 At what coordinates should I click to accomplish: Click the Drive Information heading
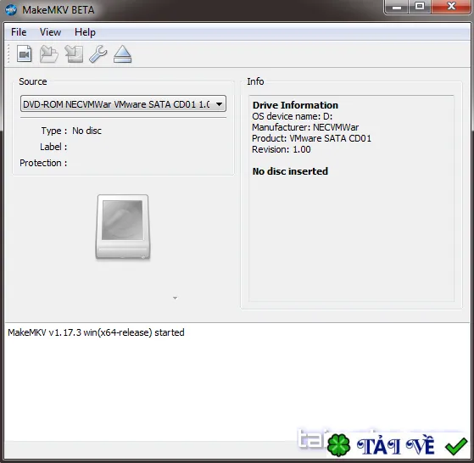tap(295, 105)
